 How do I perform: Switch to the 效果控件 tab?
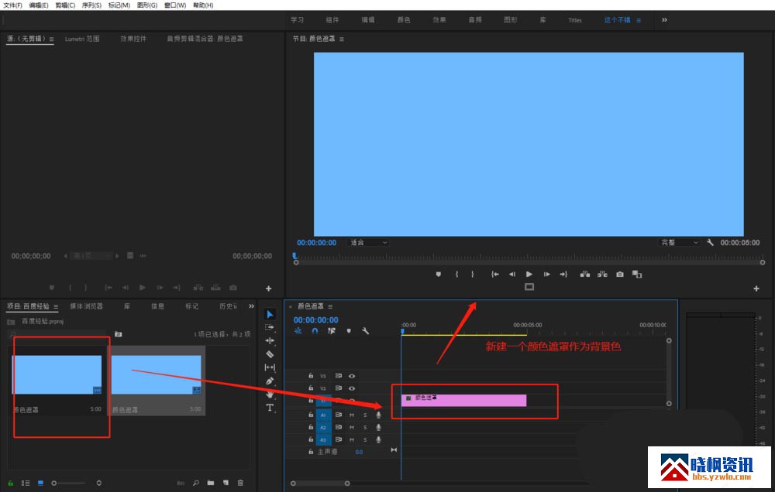[x=133, y=39]
